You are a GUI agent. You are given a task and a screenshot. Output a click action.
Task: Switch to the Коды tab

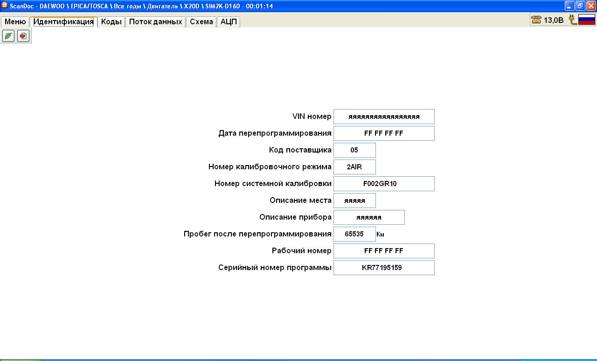pyautogui.click(x=111, y=22)
